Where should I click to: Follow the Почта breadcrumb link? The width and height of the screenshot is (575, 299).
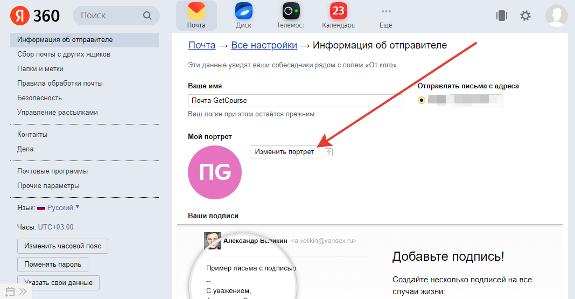pos(202,45)
